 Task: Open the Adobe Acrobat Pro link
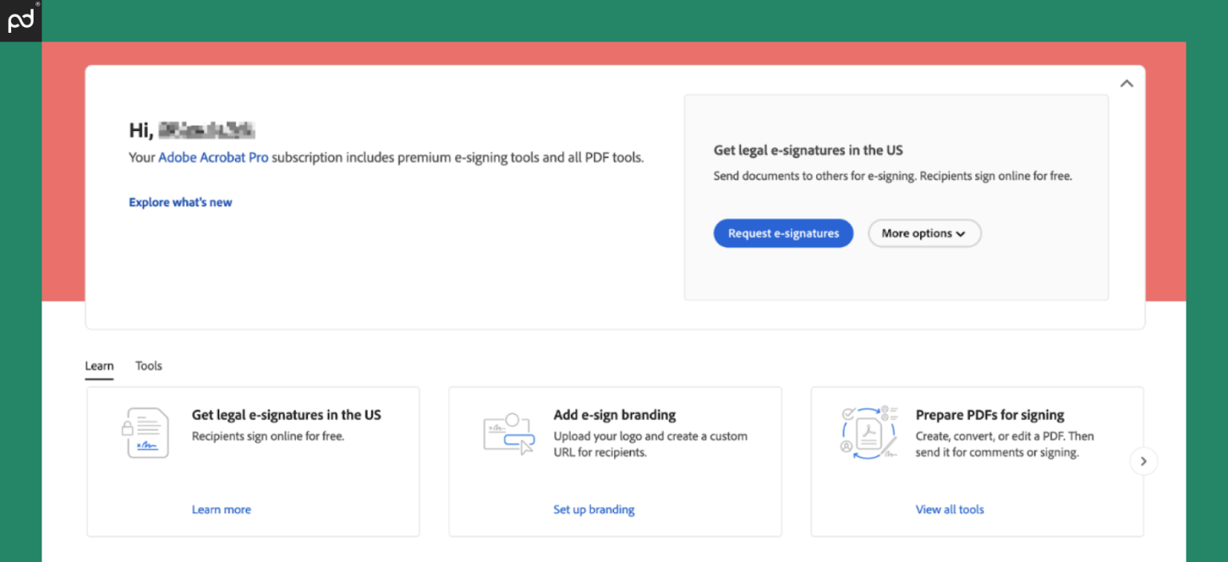click(x=213, y=157)
